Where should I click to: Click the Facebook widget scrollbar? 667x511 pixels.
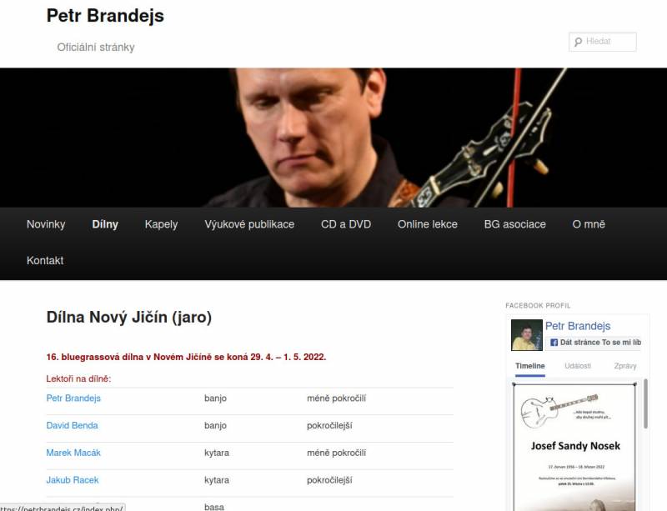click(645, 404)
